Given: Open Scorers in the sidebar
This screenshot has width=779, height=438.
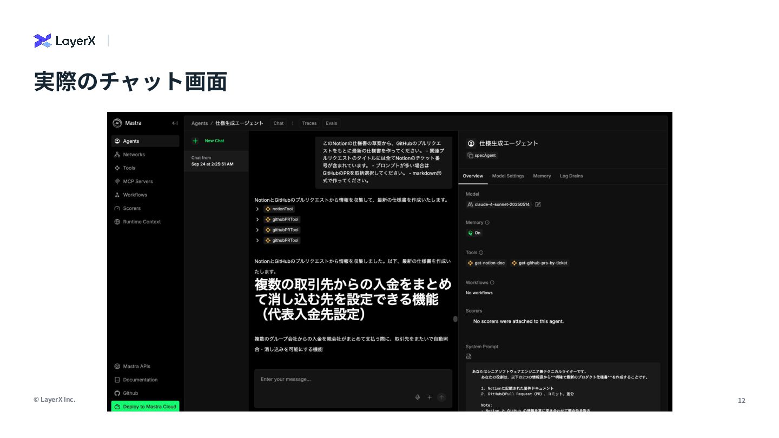Looking at the screenshot, I should click(x=145, y=208).
